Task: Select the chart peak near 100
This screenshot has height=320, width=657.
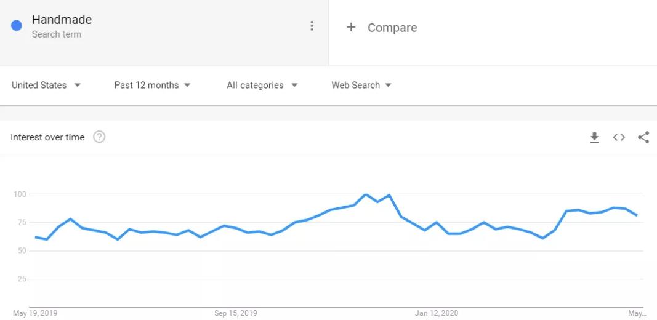Action: pyautogui.click(x=366, y=194)
